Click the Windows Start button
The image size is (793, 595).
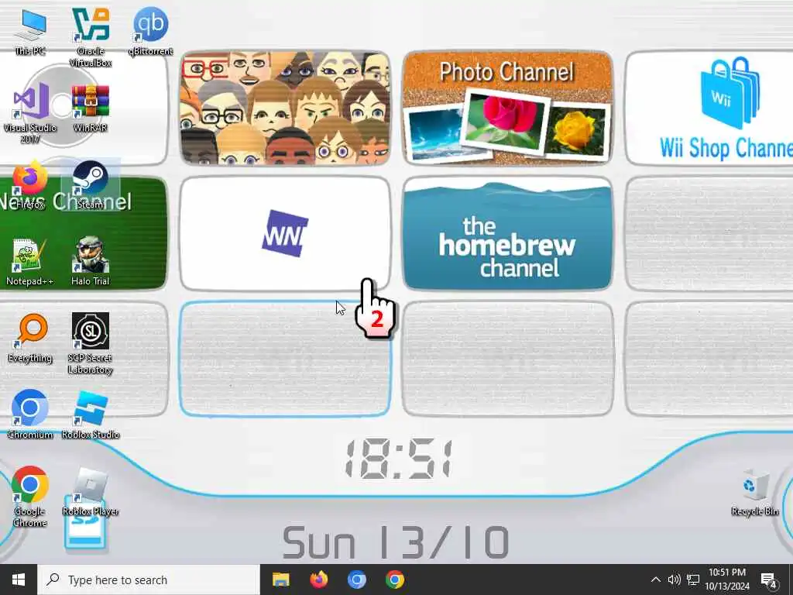click(19, 580)
